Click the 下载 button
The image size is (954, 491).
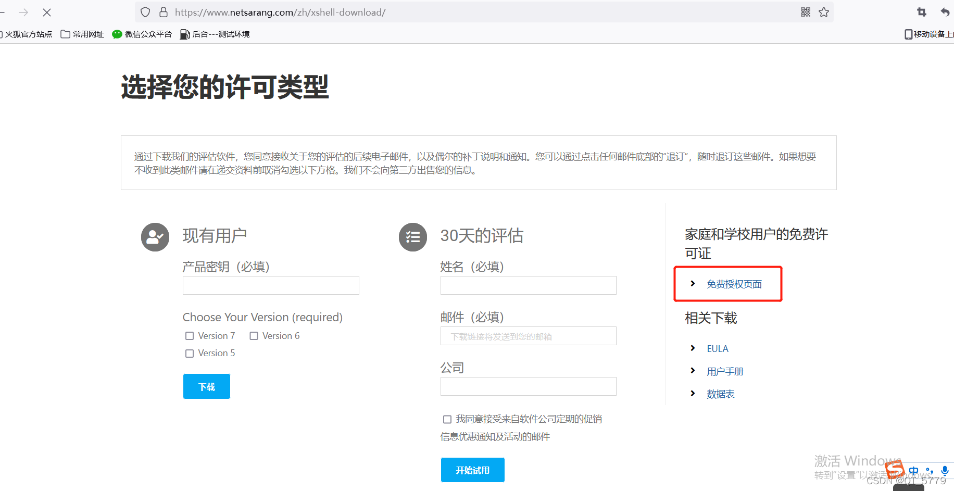click(x=207, y=386)
